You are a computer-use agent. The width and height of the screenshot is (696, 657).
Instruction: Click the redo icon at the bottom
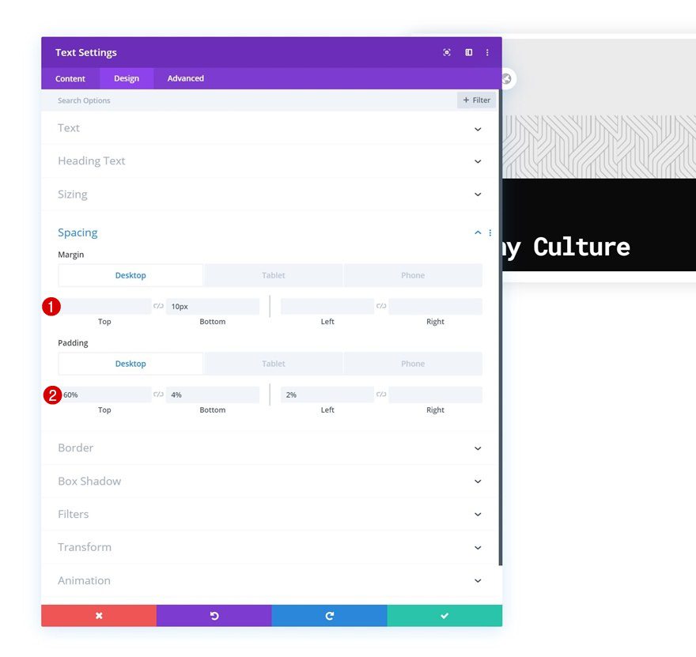[329, 615]
